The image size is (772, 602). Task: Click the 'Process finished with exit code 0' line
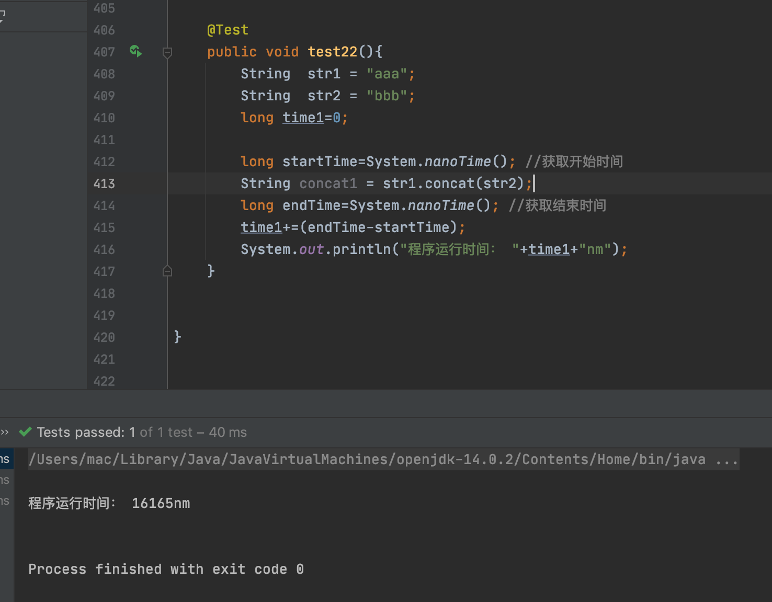coord(166,569)
